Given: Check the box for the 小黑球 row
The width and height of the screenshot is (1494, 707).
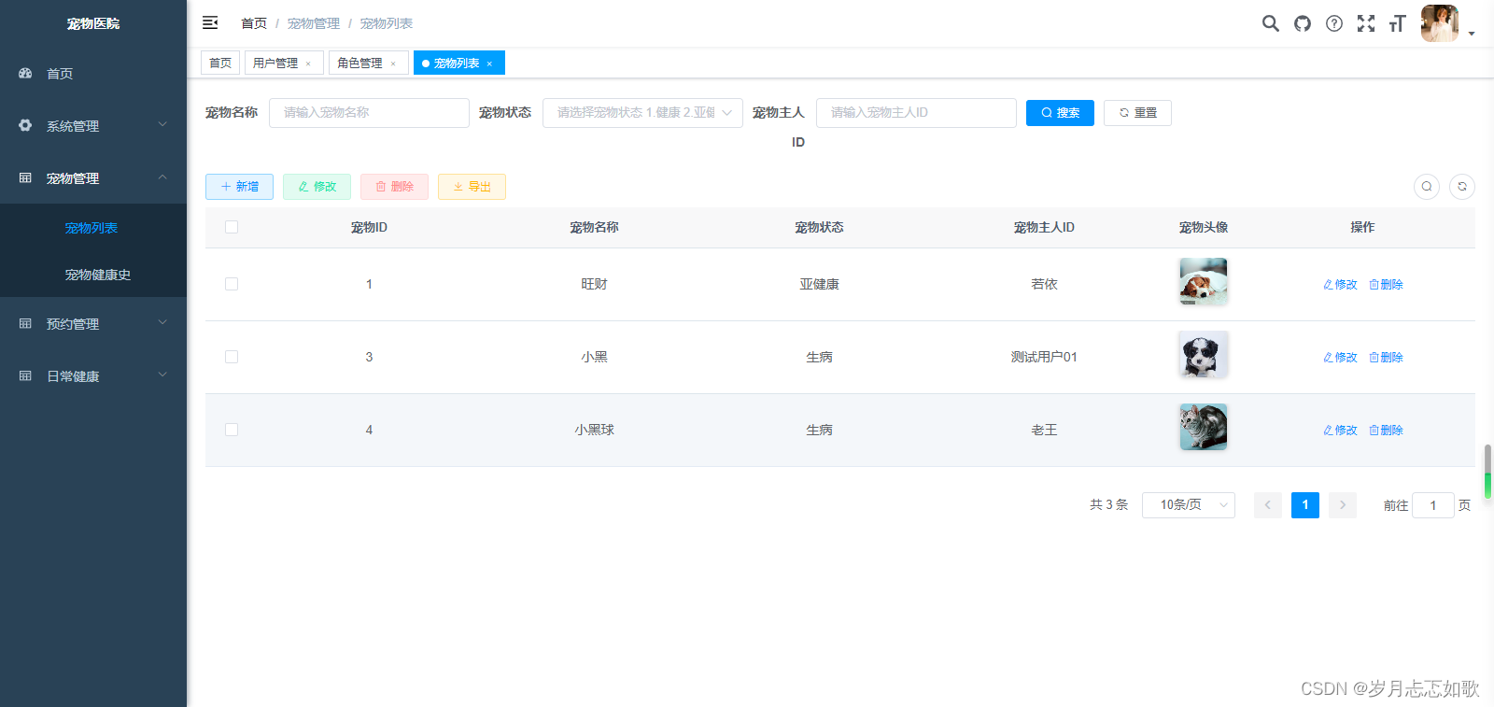Looking at the screenshot, I should [232, 430].
